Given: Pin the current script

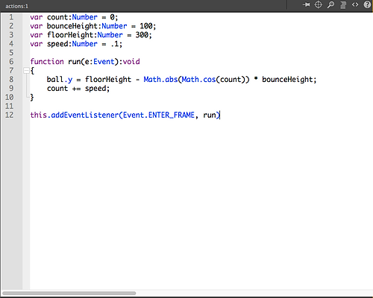Looking at the screenshot, I should click(307, 4).
